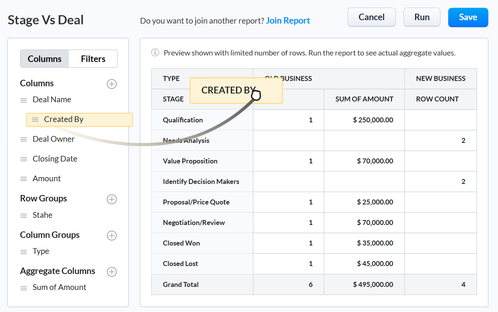This screenshot has width=498, height=312.
Task: Click the plus icon for Column Groups
Action: (x=111, y=236)
